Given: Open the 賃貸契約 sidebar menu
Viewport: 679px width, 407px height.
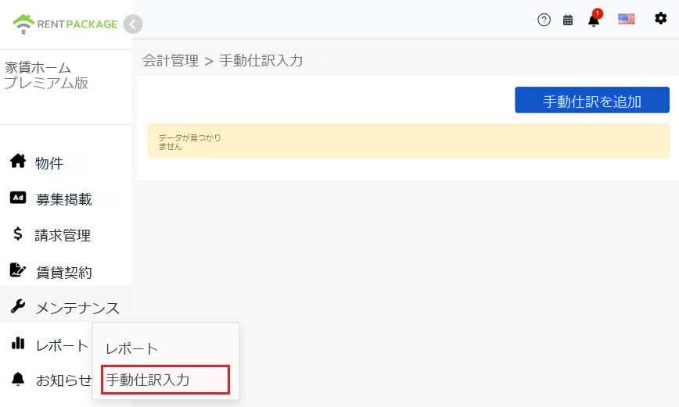Looking at the screenshot, I should (x=63, y=273).
